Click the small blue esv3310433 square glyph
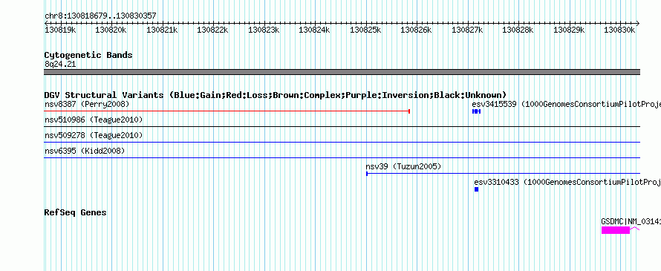 coord(476,189)
